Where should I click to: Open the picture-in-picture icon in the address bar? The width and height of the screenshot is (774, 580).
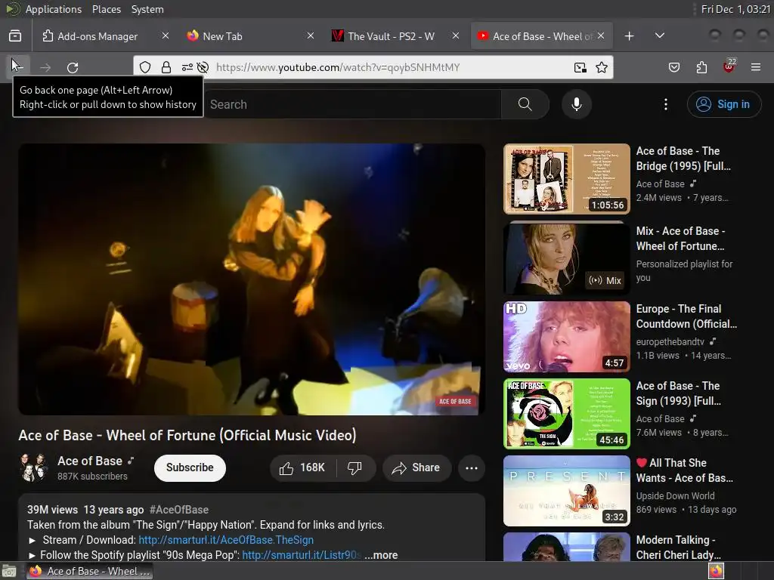(x=580, y=67)
